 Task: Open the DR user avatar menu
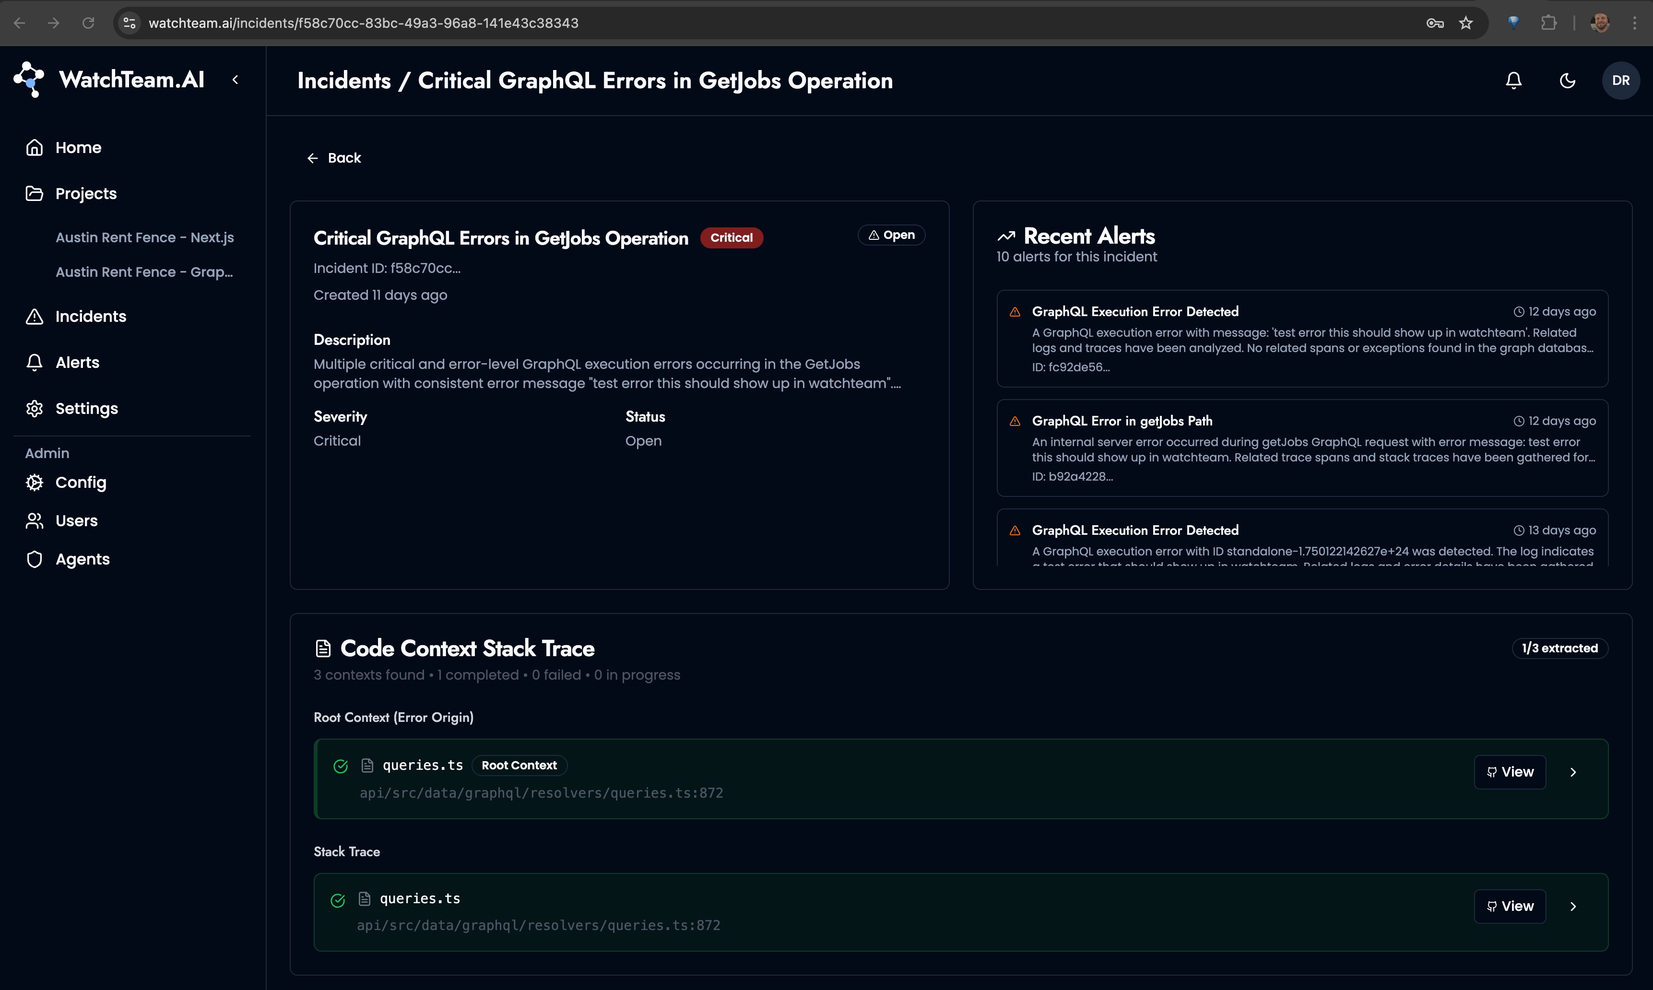pyautogui.click(x=1620, y=81)
